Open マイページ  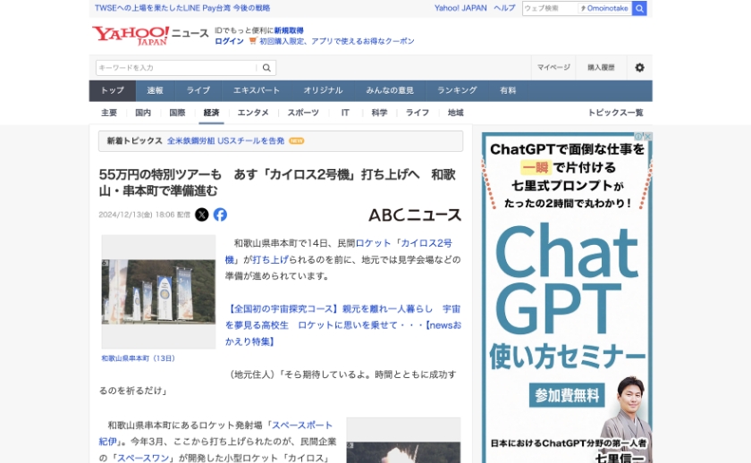click(x=553, y=68)
